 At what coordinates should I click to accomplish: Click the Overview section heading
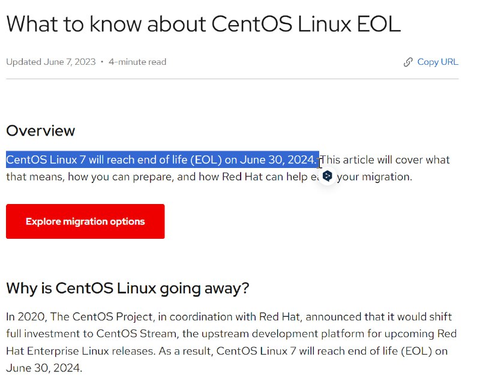tap(40, 130)
